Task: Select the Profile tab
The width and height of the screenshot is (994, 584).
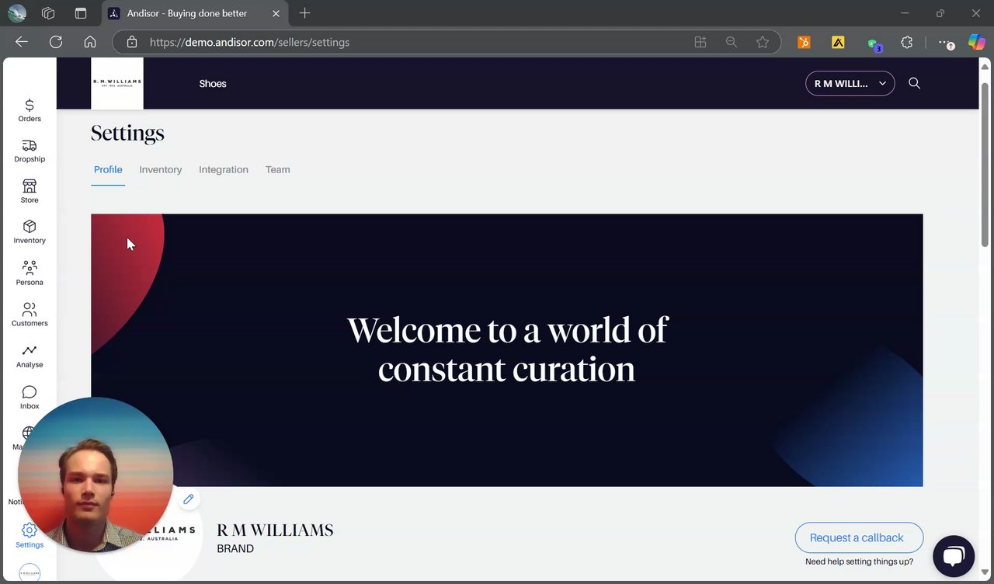Action: (108, 169)
